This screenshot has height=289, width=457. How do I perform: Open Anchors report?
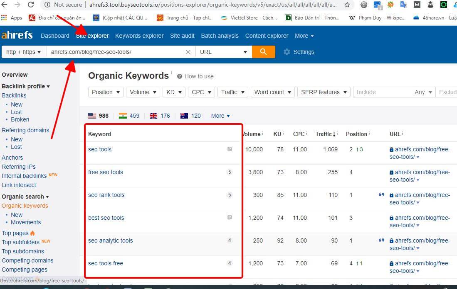point(12,158)
